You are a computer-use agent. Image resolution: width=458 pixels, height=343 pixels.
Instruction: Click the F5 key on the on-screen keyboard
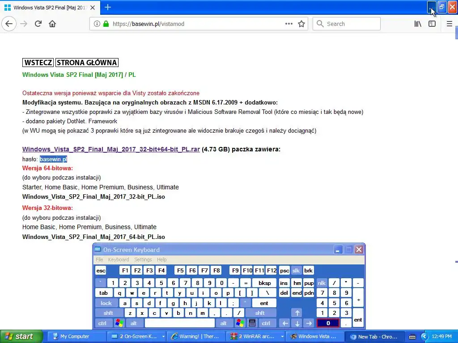click(x=180, y=271)
